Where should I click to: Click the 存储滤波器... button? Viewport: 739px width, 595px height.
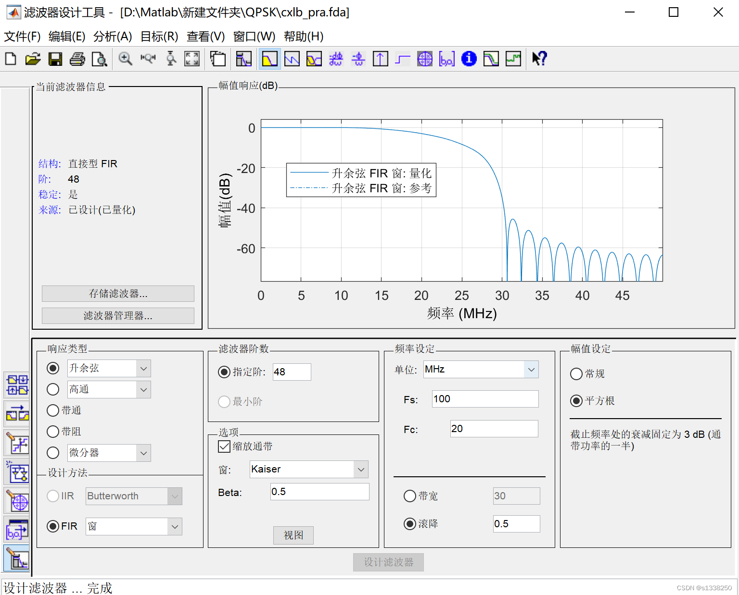[118, 294]
